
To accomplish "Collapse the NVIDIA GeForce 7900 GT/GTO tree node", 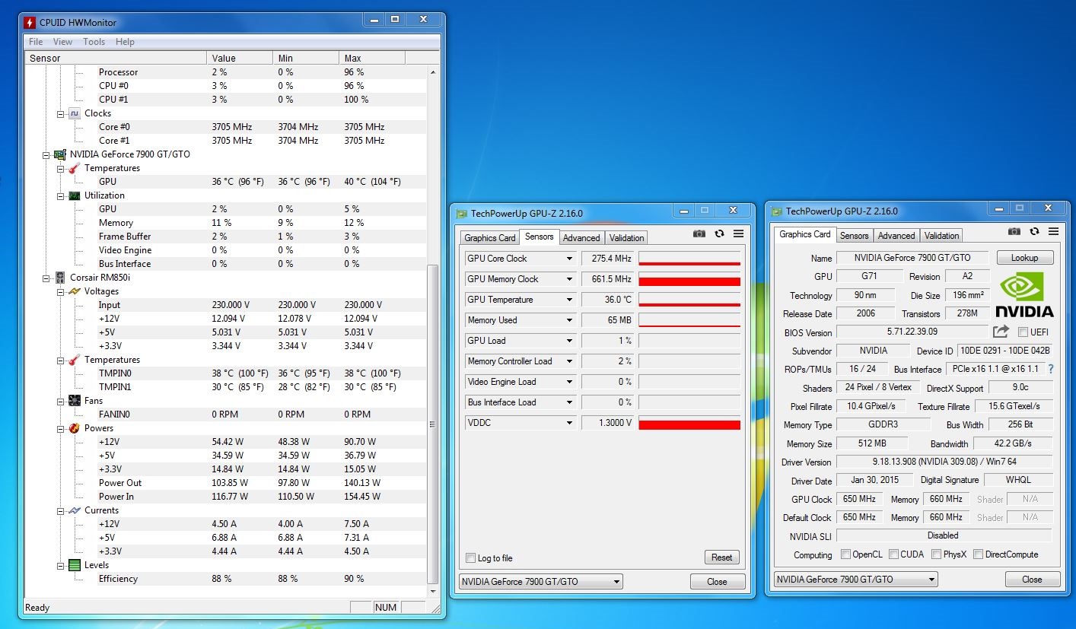I will 46,154.
